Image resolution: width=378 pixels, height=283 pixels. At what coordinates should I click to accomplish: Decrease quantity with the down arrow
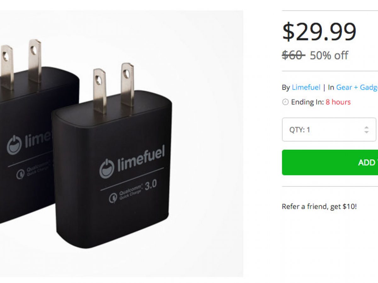[x=366, y=132]
